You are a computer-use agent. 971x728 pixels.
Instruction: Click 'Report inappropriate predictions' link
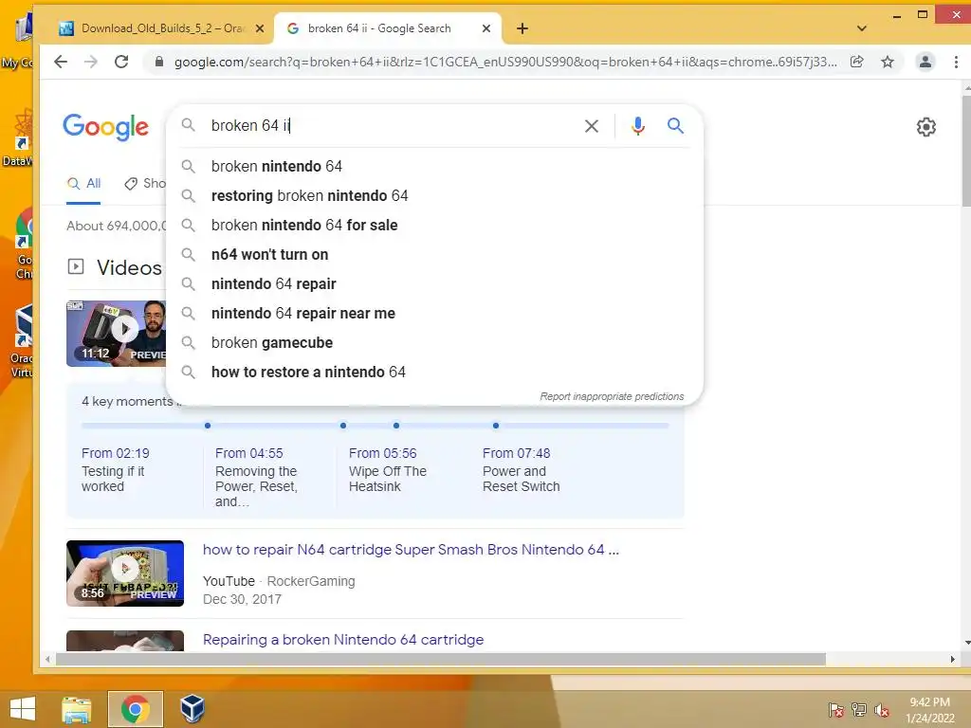pos(612,396)
